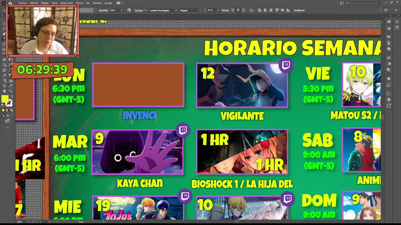Open the Objeto menu
Viewport: 401px width, 225px height.
(x=45, y=3)
